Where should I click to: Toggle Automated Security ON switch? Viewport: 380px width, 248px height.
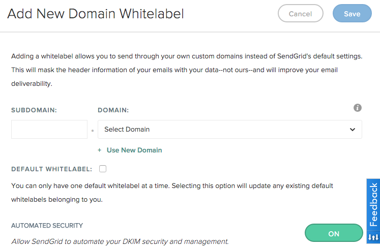point(334,233)
